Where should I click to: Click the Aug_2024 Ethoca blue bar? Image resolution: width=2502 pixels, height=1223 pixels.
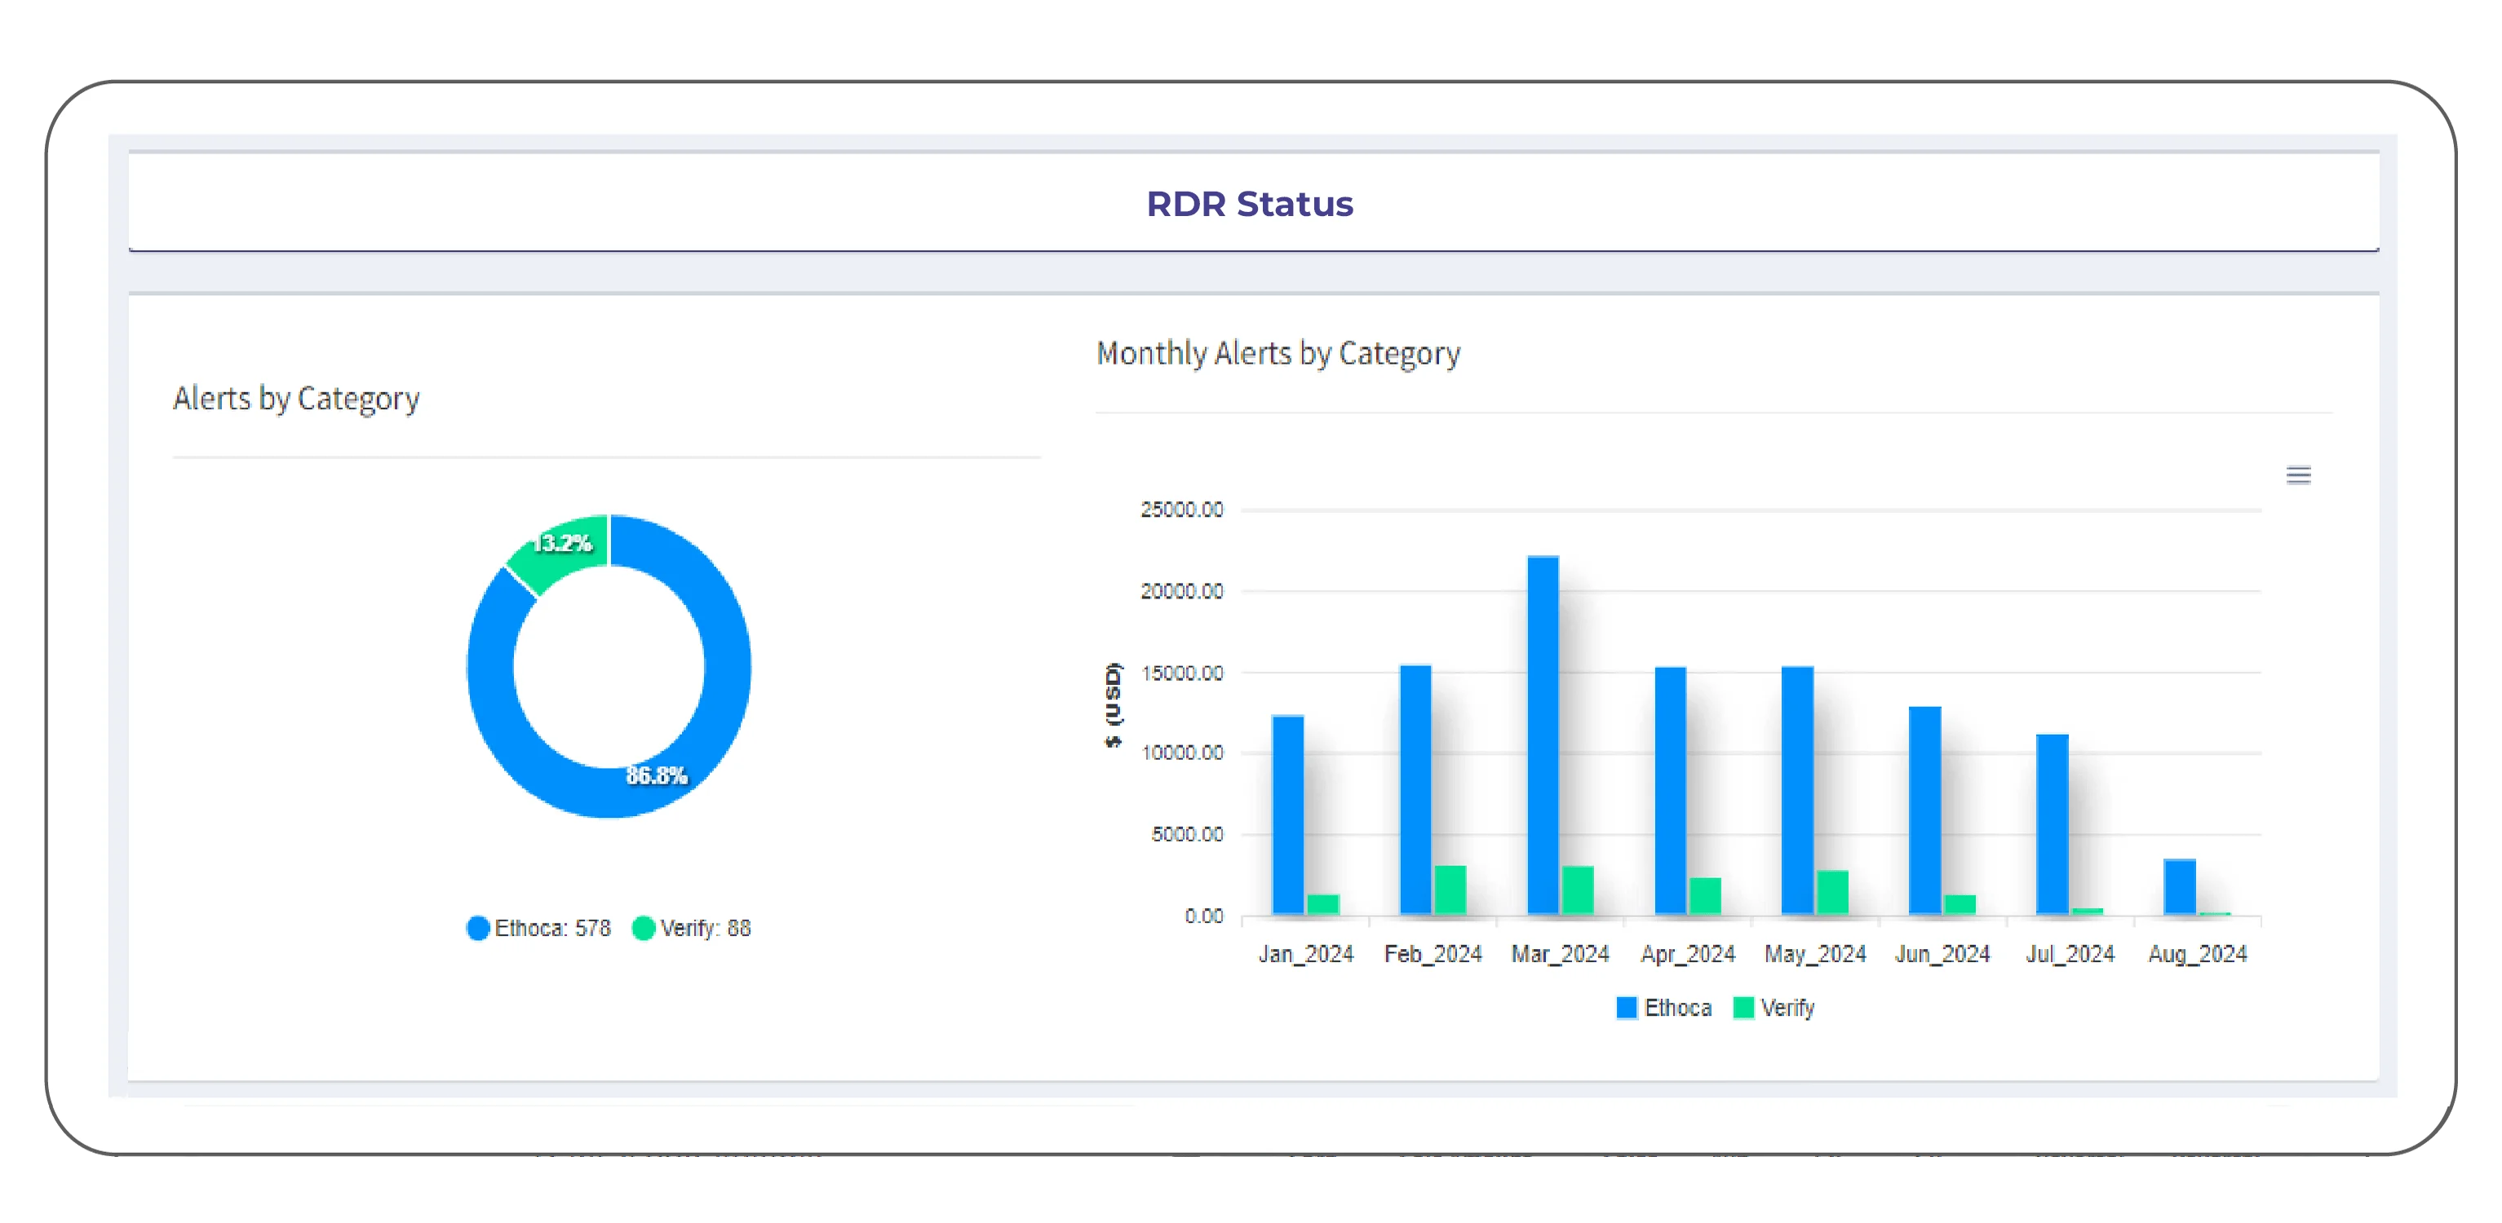click(x=2180, y=886)
